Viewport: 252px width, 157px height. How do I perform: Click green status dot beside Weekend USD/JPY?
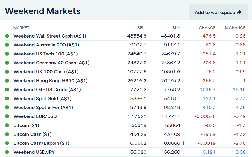[7, 152]
